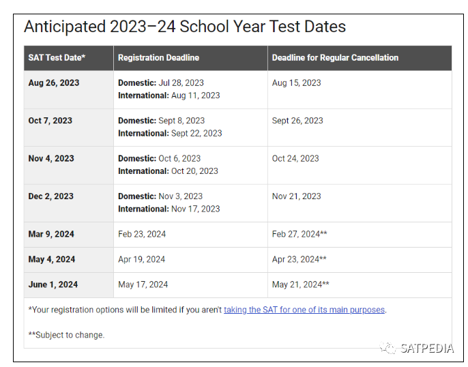468x367 pixels.
Task: Click the "Anticipated 2023–24 School Year Test Dates" heading
Action: [x=185, y=27]
